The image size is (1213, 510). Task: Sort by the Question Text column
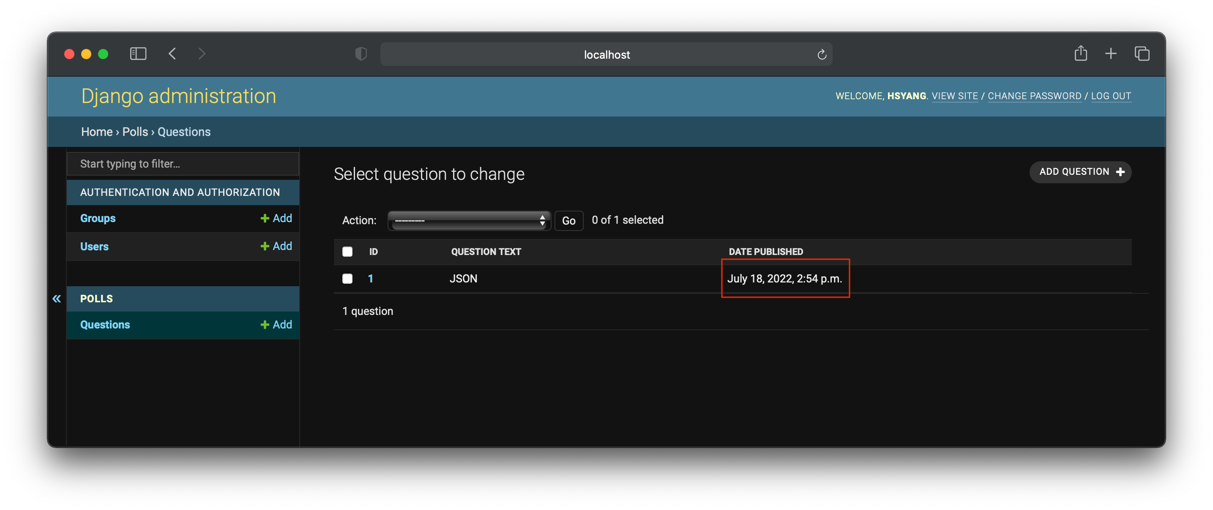(486, 252)
